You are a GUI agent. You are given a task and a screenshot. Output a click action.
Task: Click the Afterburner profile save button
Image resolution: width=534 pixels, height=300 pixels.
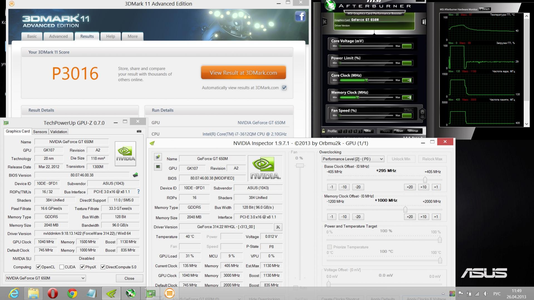[x=367, y=131]
